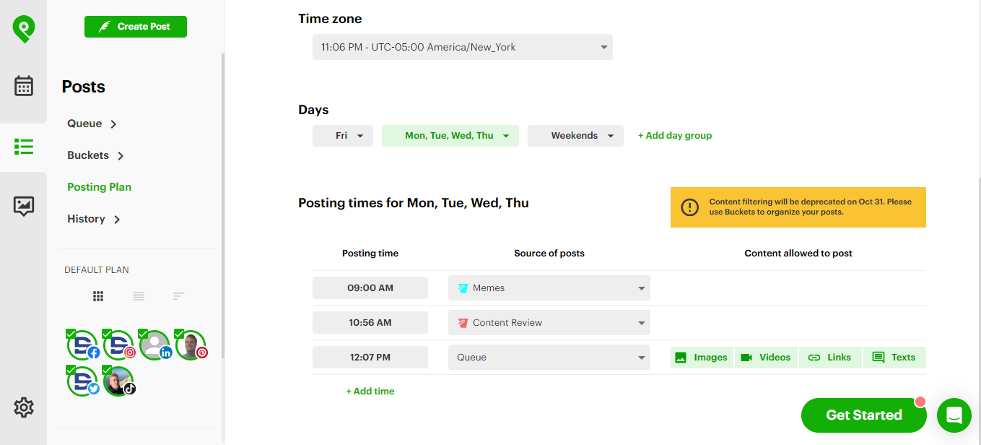Viewport: 981px width, 445px height.
Task: Open the chat support bubble
Action: pos(954,415)
